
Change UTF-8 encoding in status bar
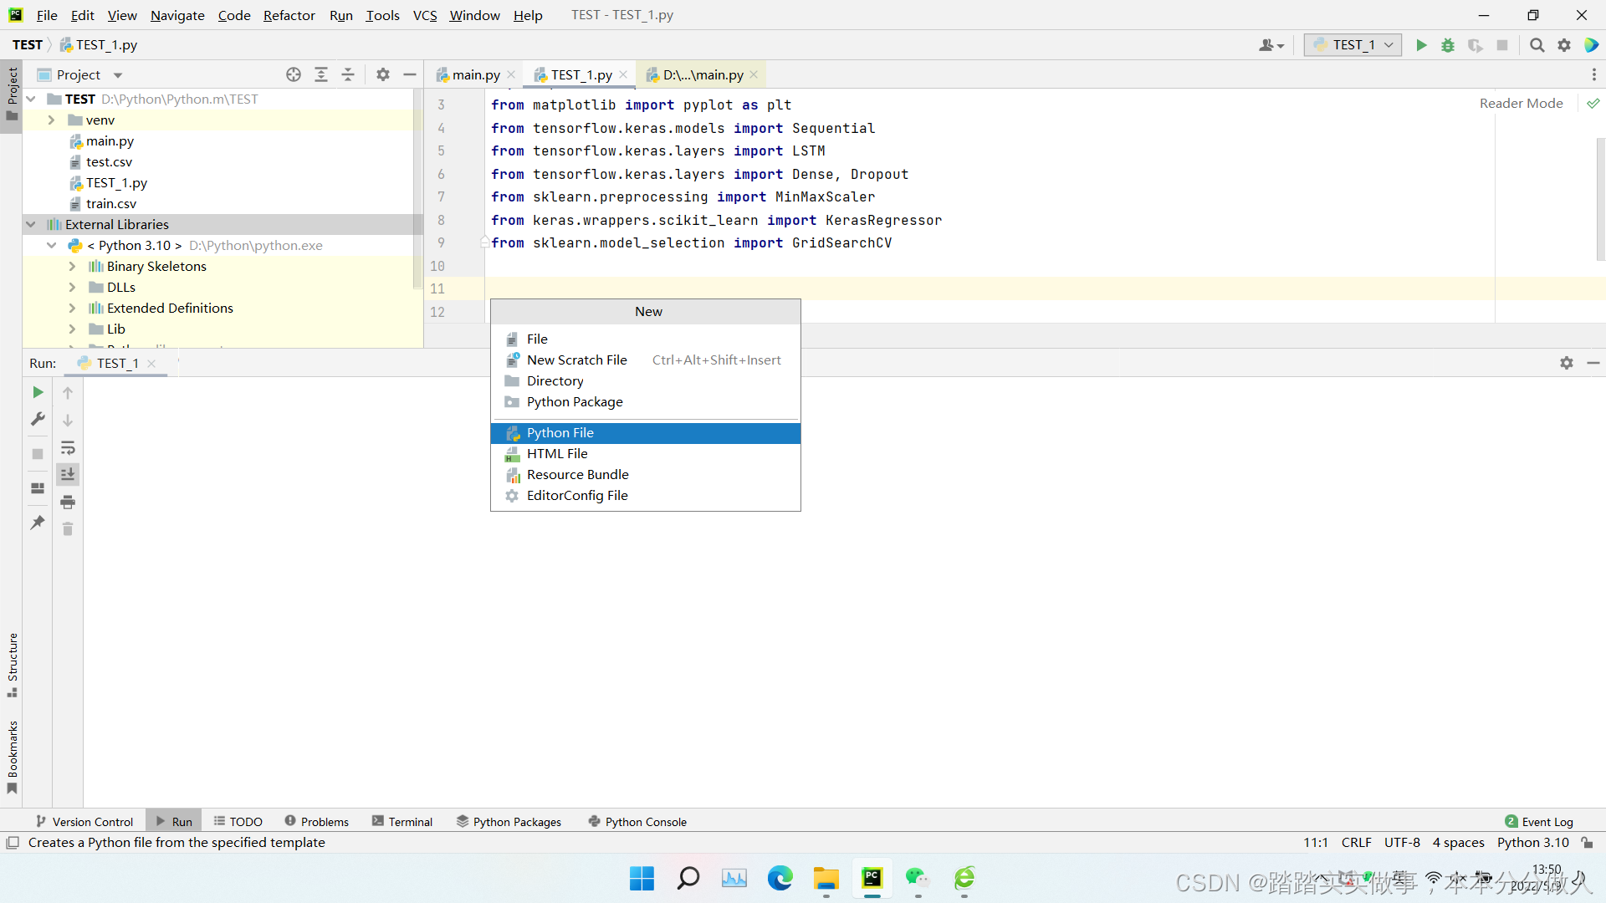click(x=1402, y=843)
